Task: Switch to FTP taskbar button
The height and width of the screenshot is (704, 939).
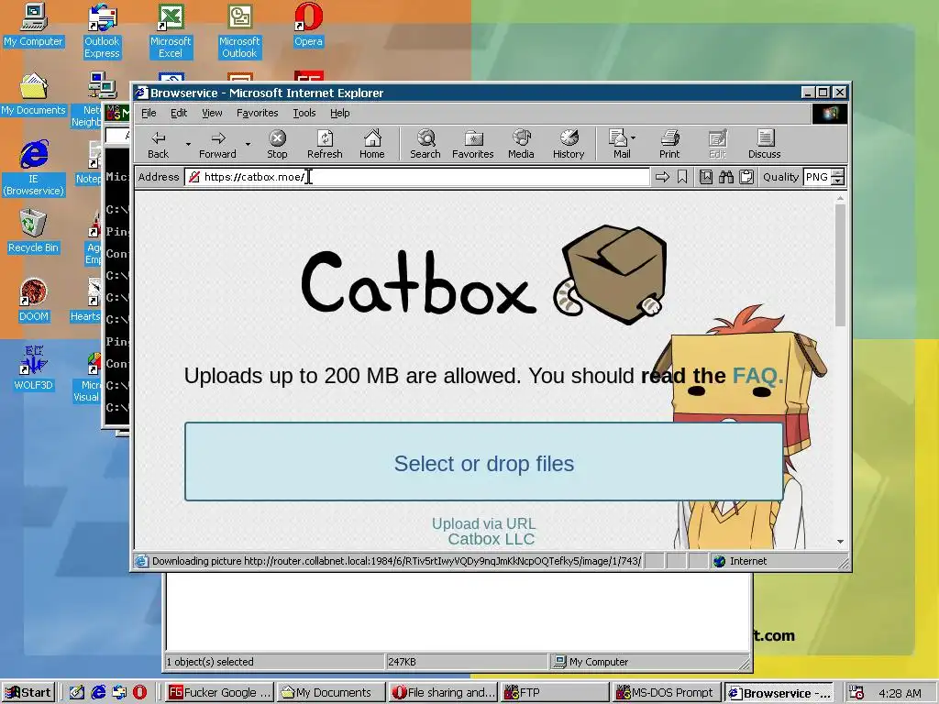Action: (x=555, y=693)
